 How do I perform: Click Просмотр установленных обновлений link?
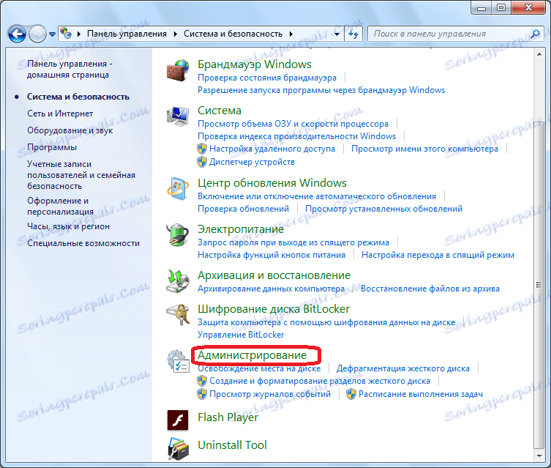[383, 209]
